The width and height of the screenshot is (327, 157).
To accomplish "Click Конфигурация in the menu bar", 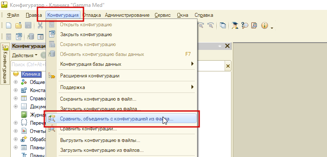I will coord(63,15).
